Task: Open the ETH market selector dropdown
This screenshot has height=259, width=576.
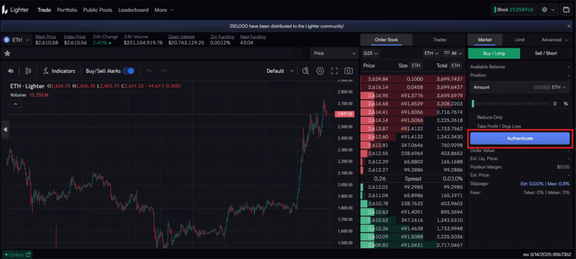Action: 16,40
